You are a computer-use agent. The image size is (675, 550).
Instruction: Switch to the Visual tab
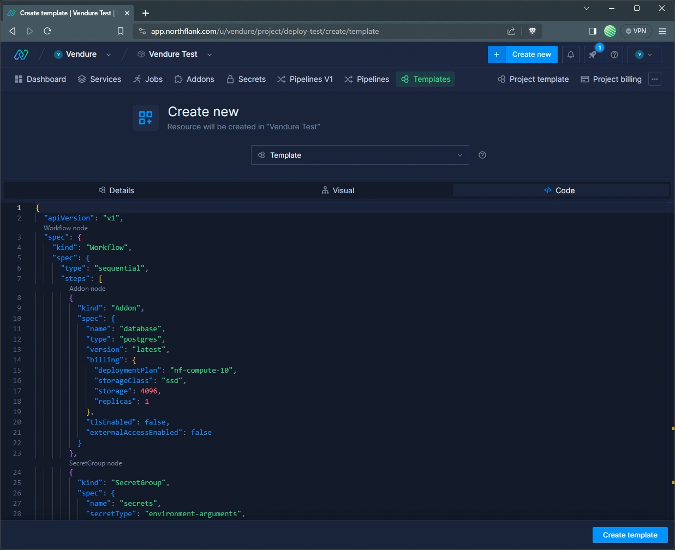(338, 190)
